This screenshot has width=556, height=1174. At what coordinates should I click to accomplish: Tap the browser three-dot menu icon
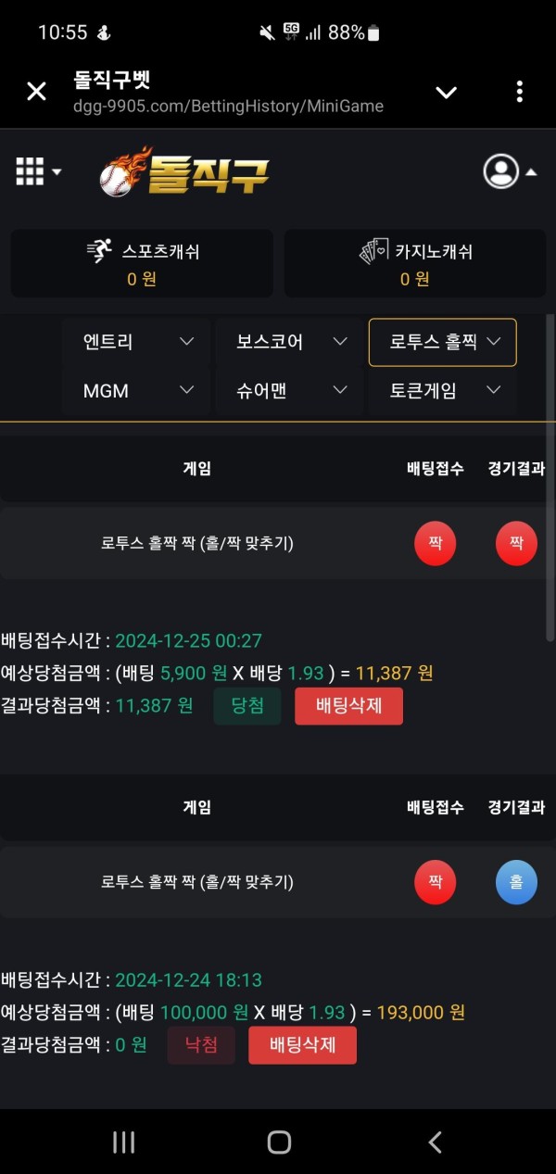coord(519,91)
